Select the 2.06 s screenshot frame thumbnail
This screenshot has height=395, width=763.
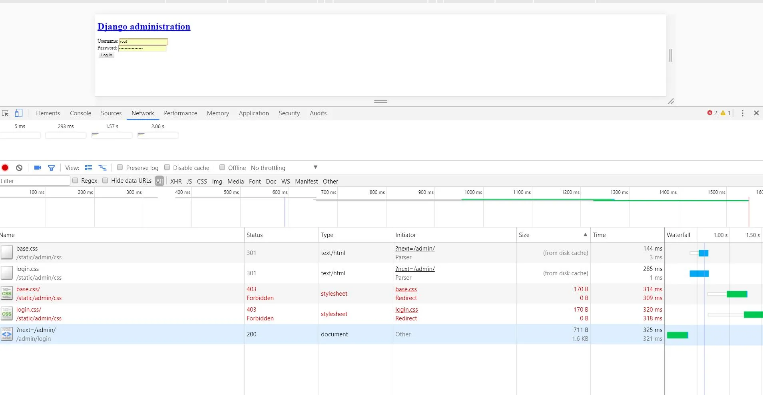point(158,135)
